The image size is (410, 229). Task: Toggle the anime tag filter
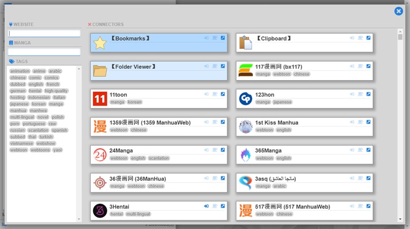[39, 71]
